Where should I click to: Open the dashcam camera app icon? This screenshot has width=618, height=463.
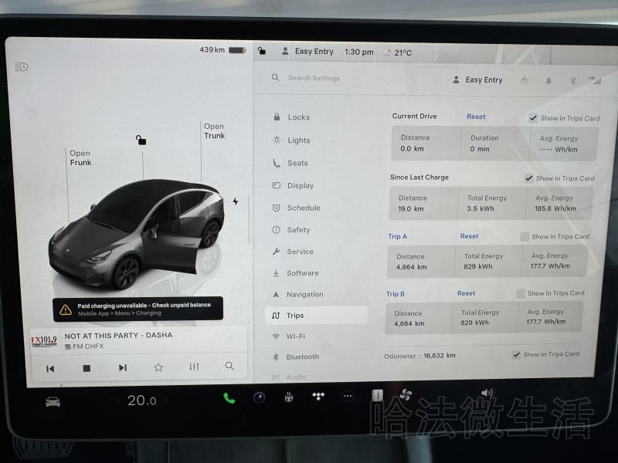tap(259, 397)
